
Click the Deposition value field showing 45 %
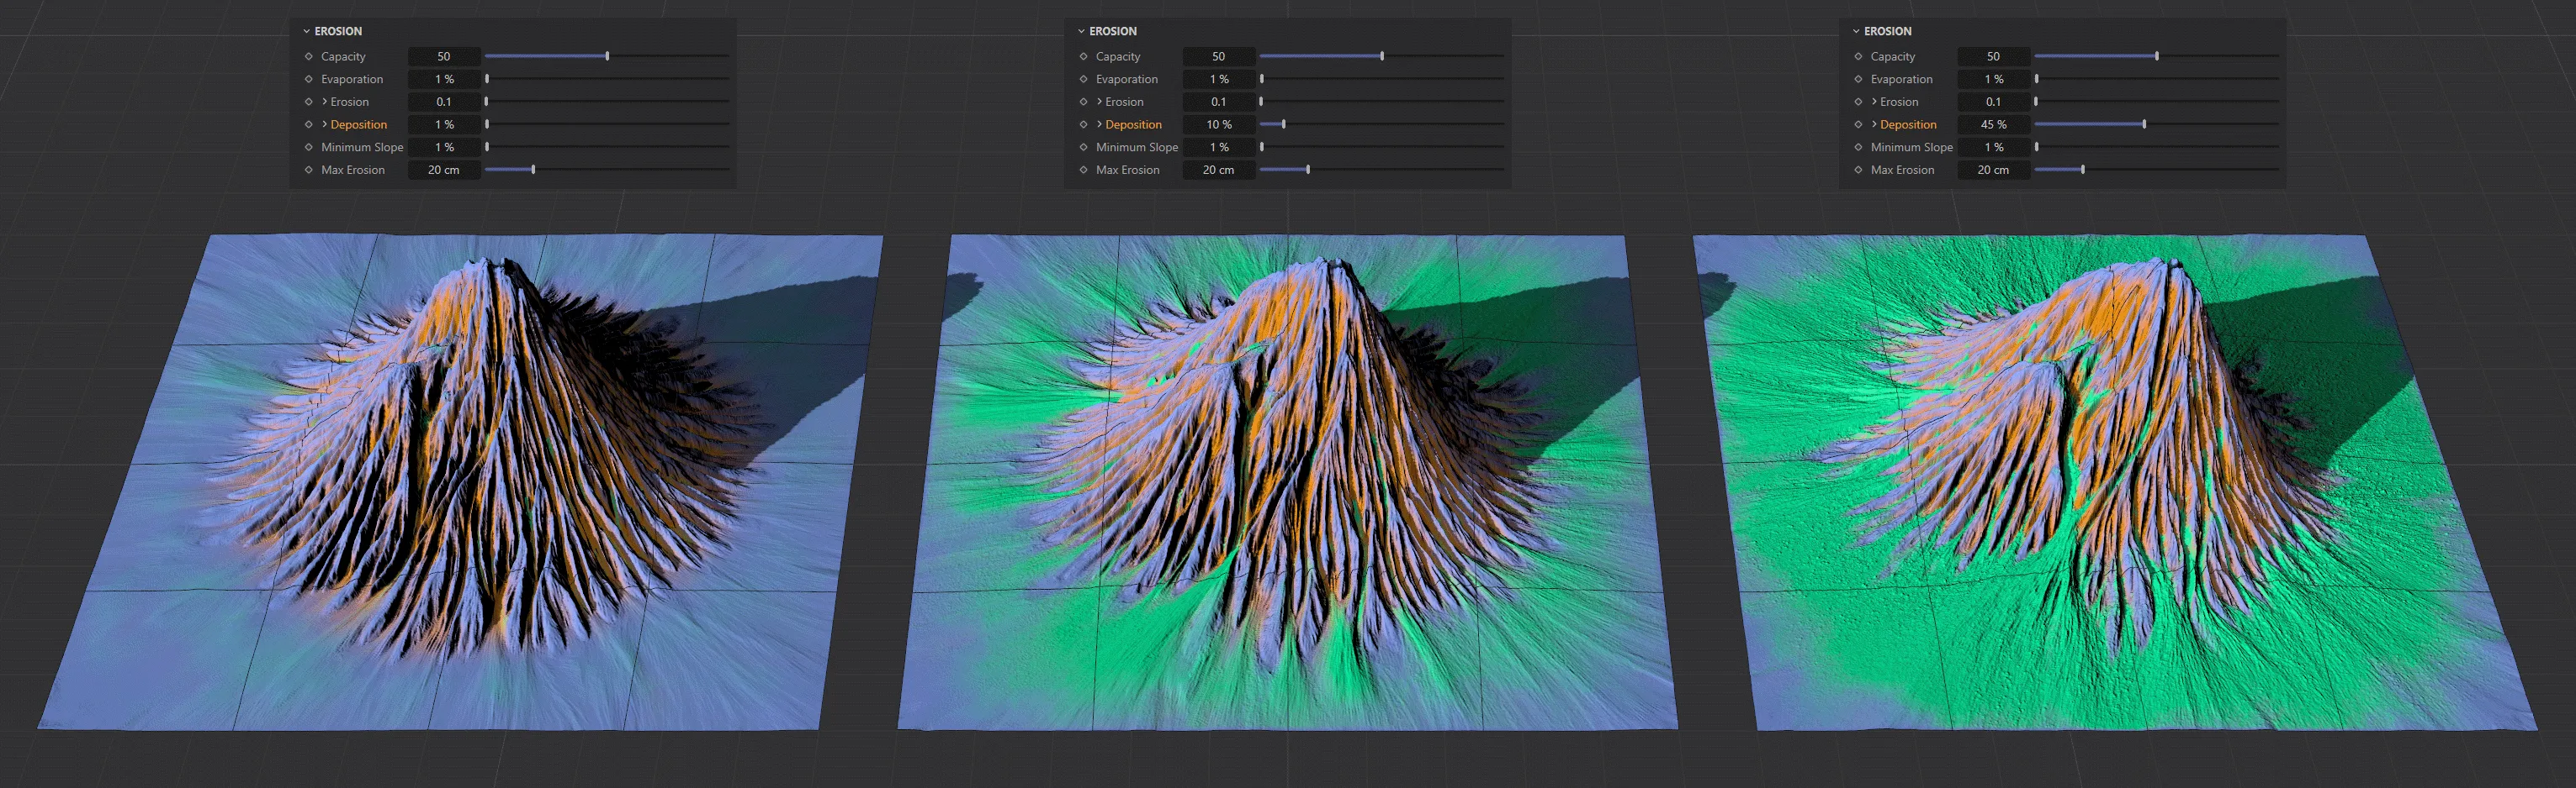point(1993,123)
